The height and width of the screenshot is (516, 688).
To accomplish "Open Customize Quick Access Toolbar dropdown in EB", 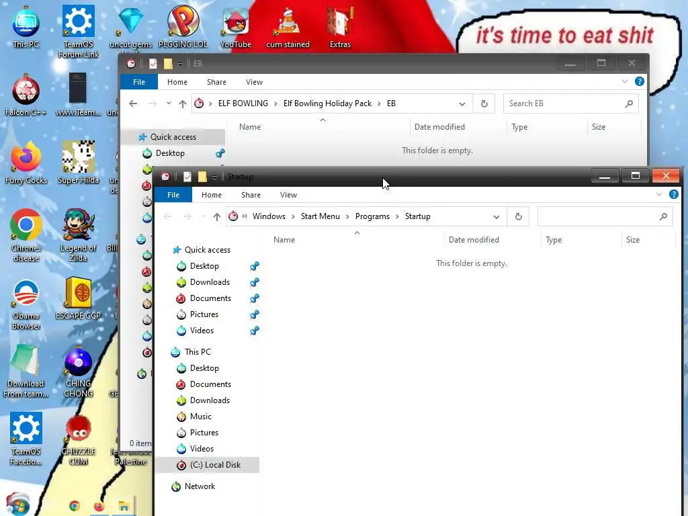I will [180, 64].
